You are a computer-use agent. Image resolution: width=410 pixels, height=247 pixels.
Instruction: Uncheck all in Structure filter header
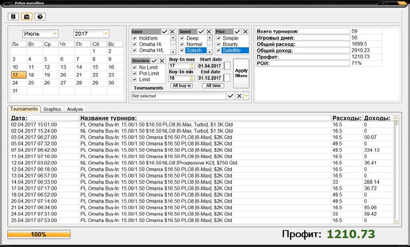(162, 61)
